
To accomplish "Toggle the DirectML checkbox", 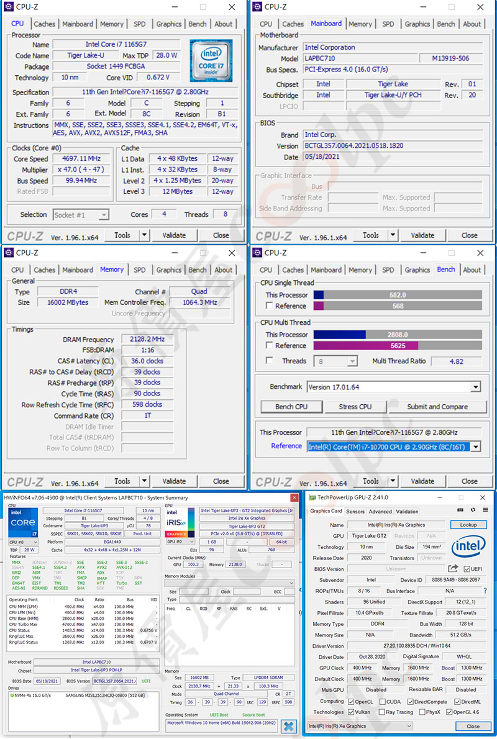I will pos(457,702).
